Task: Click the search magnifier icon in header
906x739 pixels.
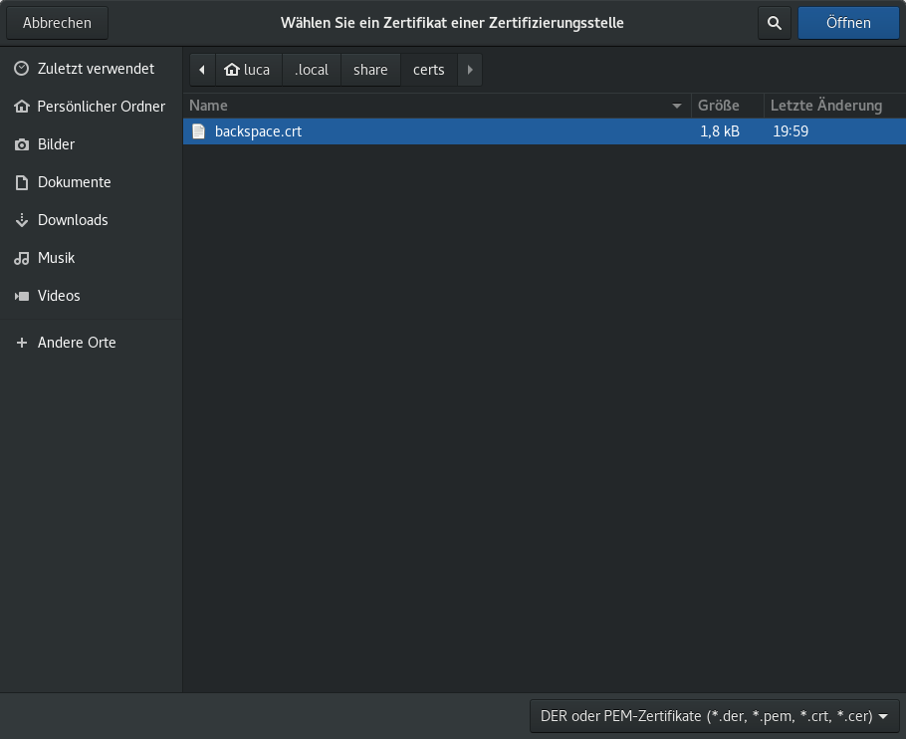Action: tap(774, 23)
